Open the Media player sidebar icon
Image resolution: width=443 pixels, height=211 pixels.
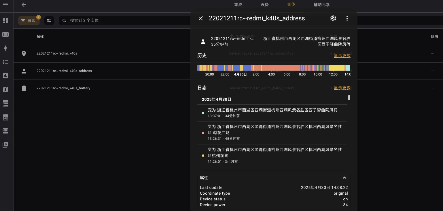pyautogui.click(x=5, y=145)
